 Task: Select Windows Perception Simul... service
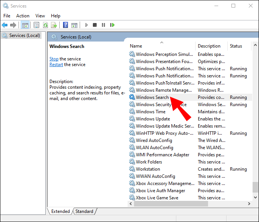pyautogui.click(x=164, y=54)
